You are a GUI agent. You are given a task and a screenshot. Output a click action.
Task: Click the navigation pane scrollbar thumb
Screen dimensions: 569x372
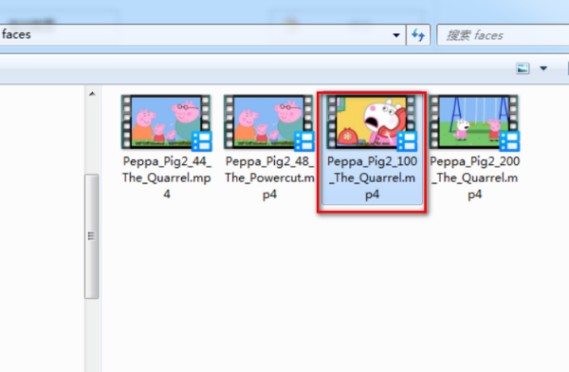(x=92, y=236)
